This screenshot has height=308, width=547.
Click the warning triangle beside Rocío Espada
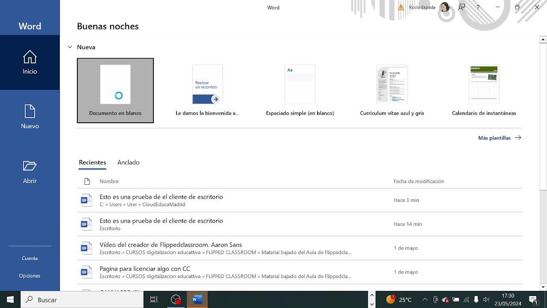(401, 7)
